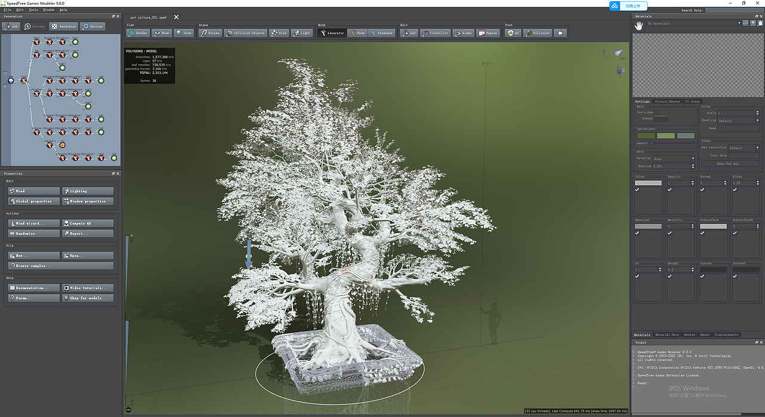
Task: Toggle the Specular map checkbox
Action: coord(638,233)
